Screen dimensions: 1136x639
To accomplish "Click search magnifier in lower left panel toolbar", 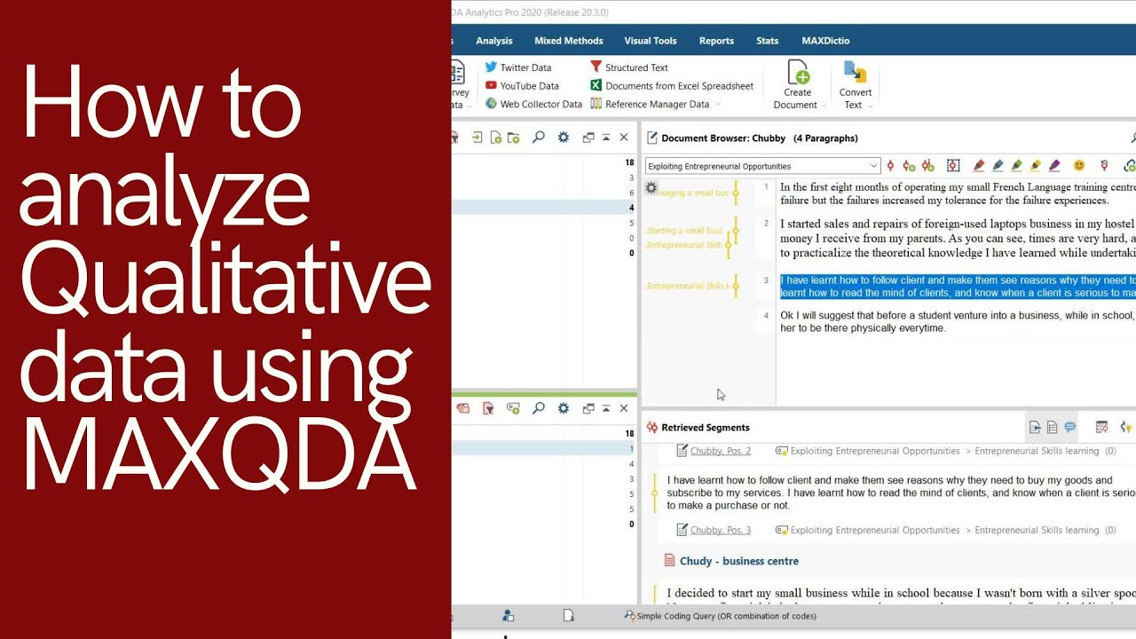I will tap(538, 408).
